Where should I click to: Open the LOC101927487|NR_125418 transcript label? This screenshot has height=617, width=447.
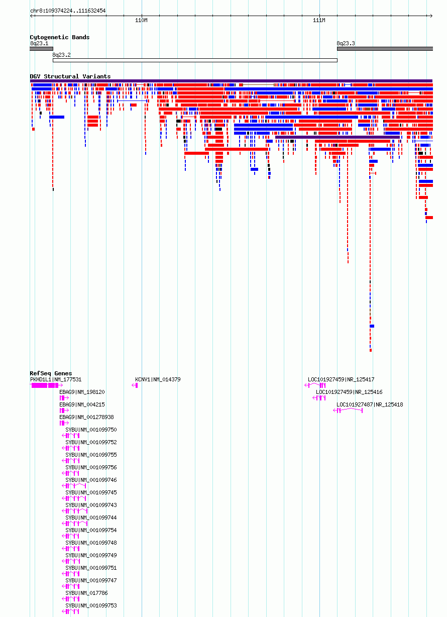[370, 404]
